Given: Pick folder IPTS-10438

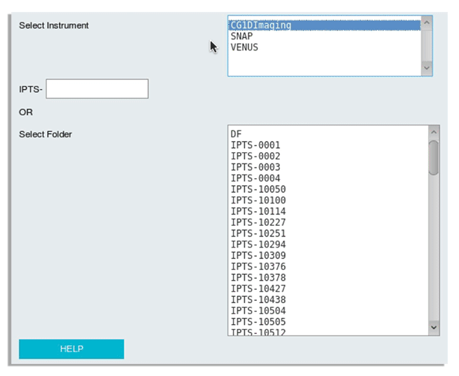Looking at the screenshot, I should pyautogui.click(x=258, y=300).
